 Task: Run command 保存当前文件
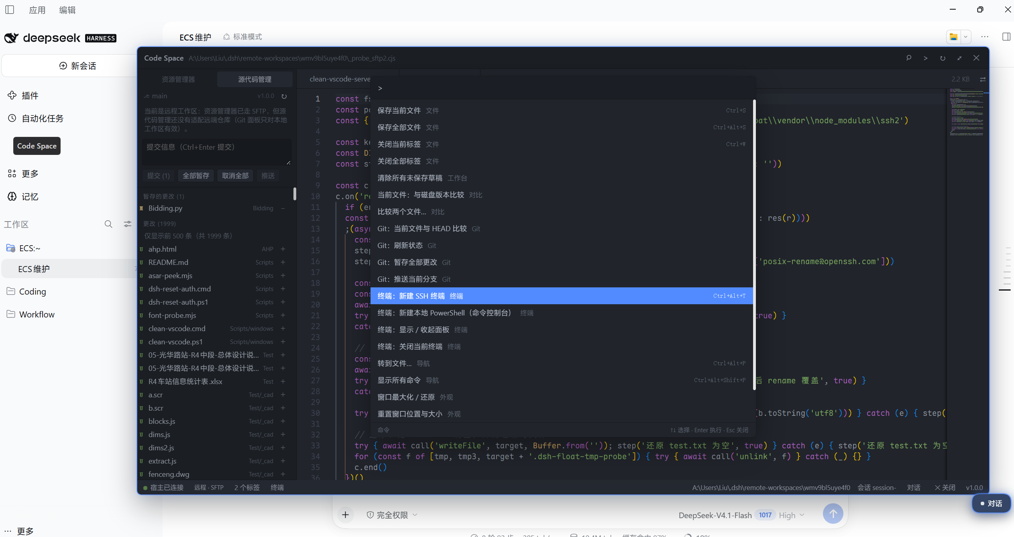[562, 110]
